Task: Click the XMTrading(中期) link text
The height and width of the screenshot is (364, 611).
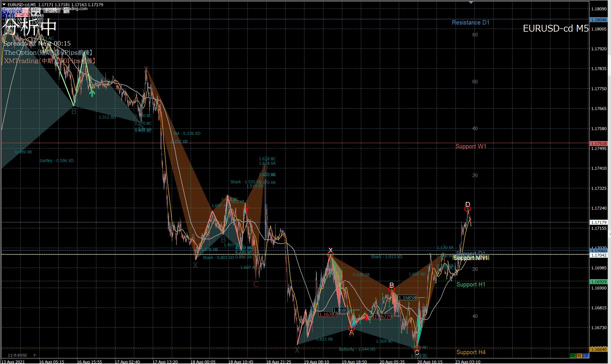Action: [x=49, y=61]
